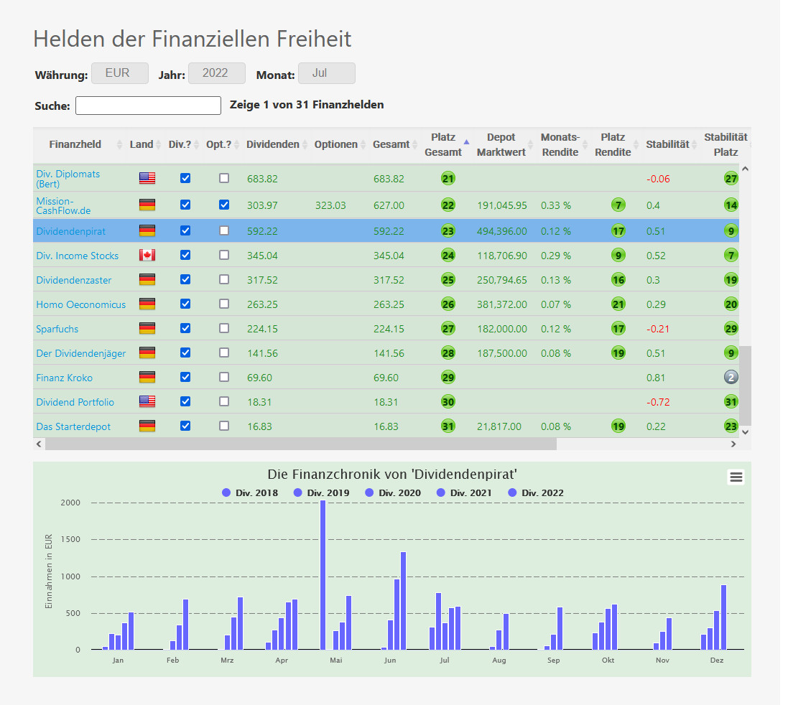Open the Jahr 2022 selector
Screen dimensions: 788x705
click(x=216, y=73)
